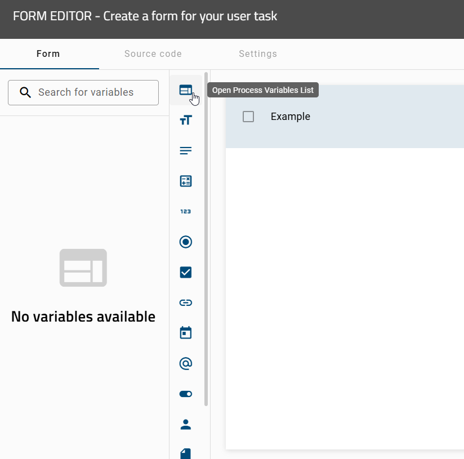The height and width of the screenshot is (459, 464).
Task: Select the User/person component icon
Action: tap(186, 424)
